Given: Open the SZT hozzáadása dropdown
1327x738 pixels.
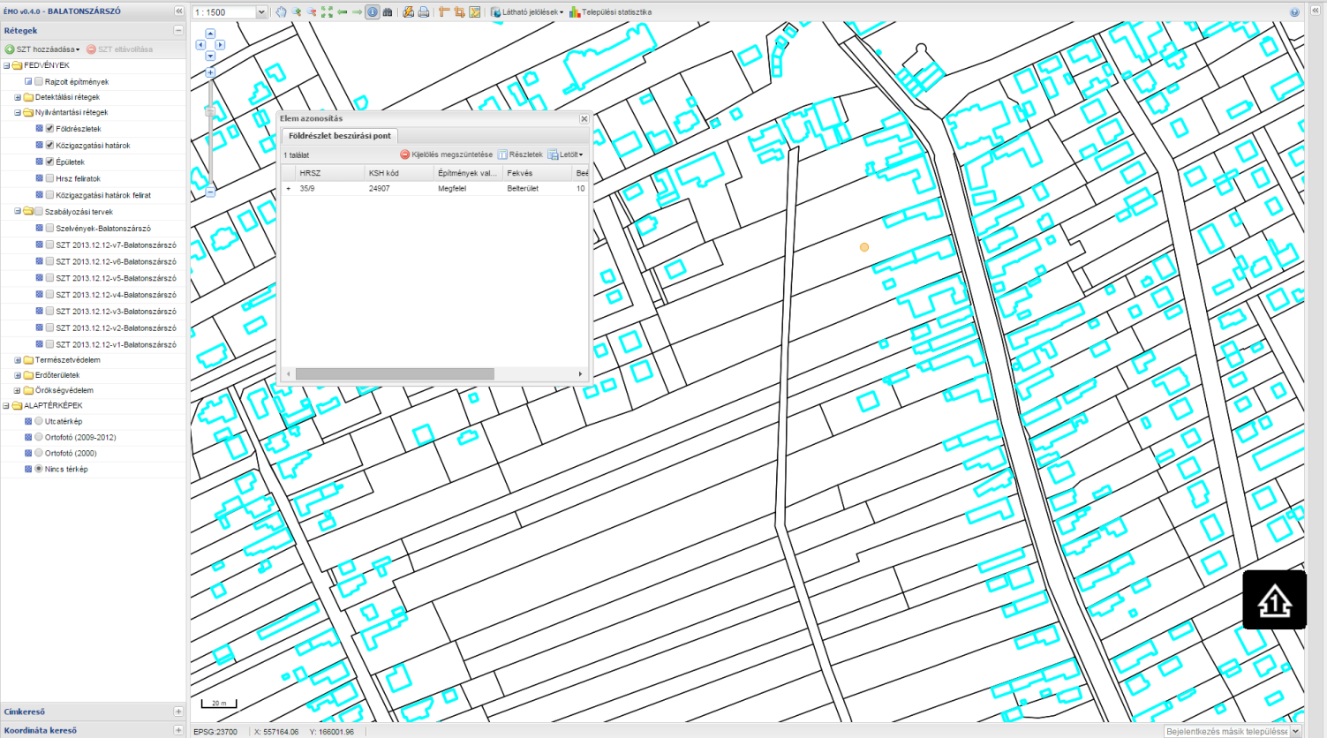Looking at the screenshot, I should (42, 49).
